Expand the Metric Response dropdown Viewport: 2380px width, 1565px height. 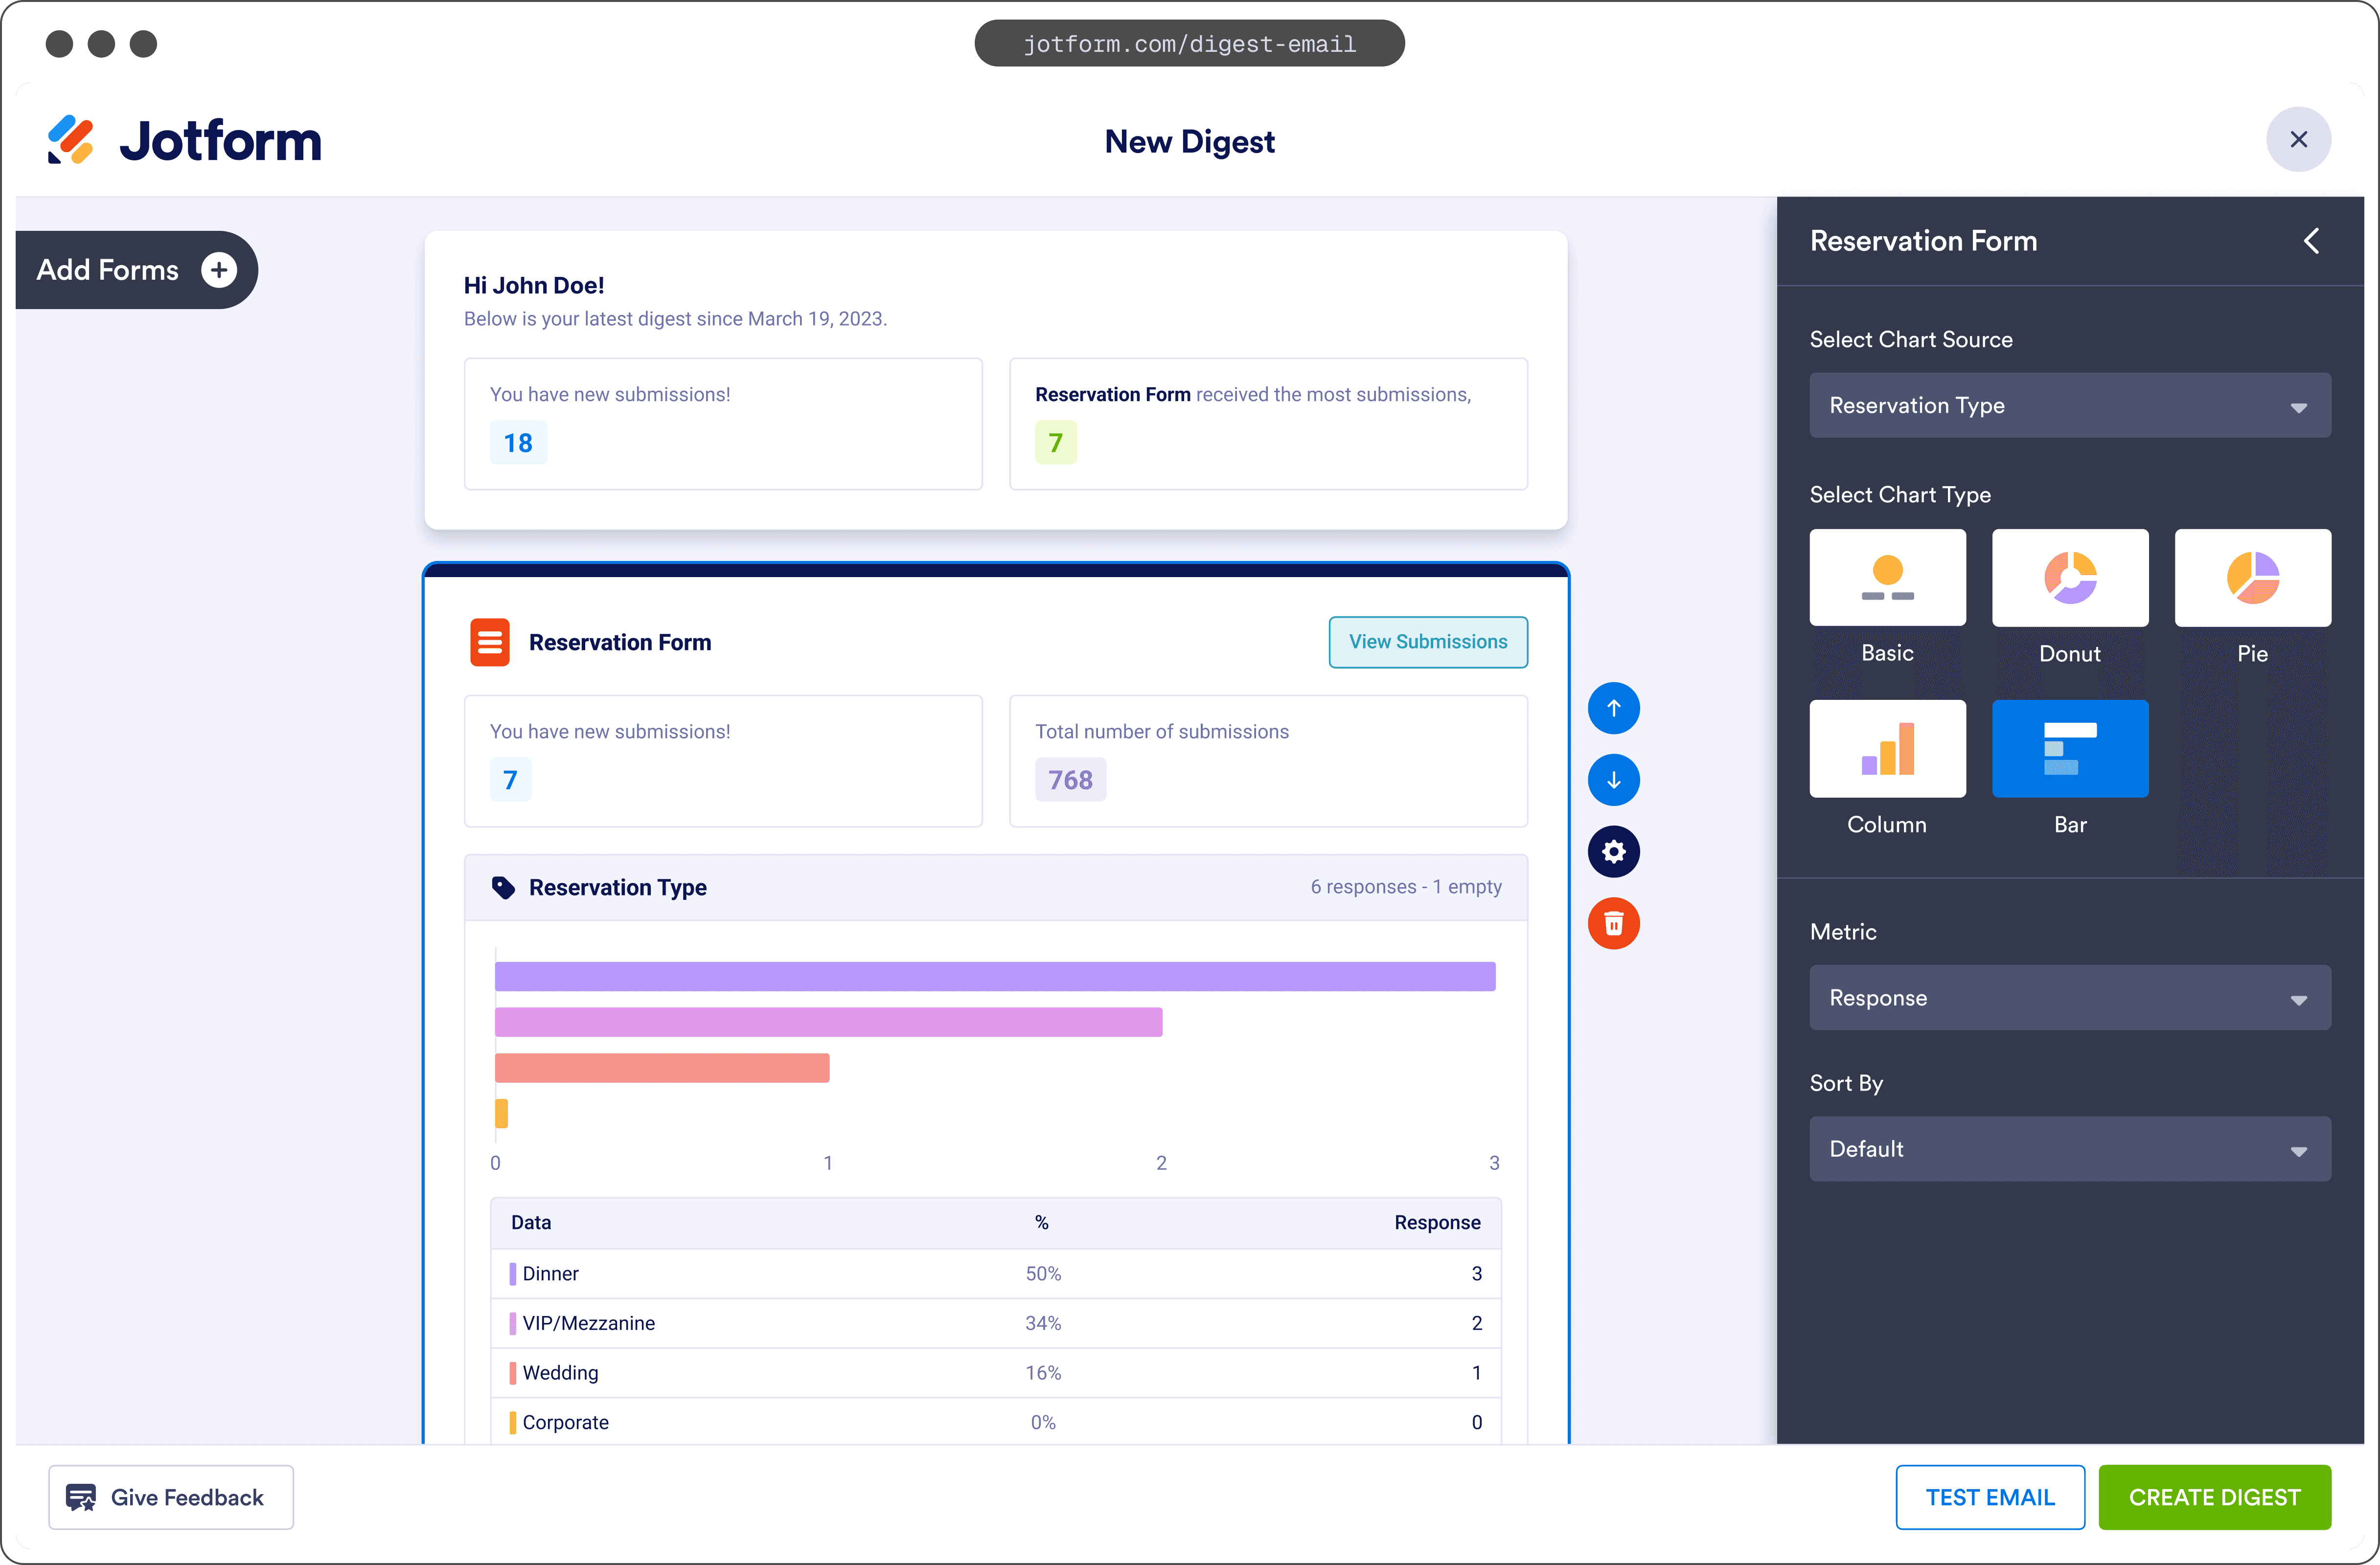2069,997
